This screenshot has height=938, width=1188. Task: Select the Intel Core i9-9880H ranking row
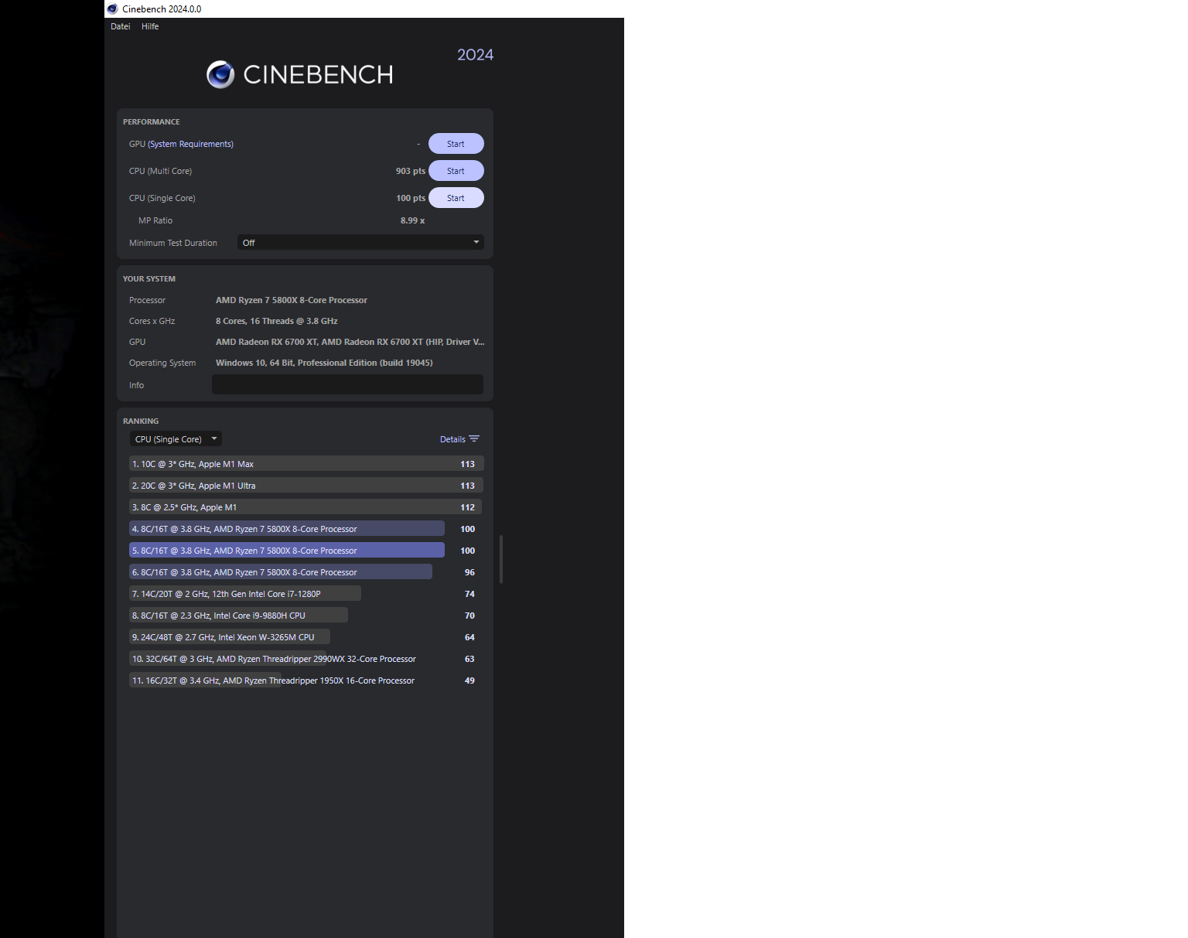[x=306, y=616]
